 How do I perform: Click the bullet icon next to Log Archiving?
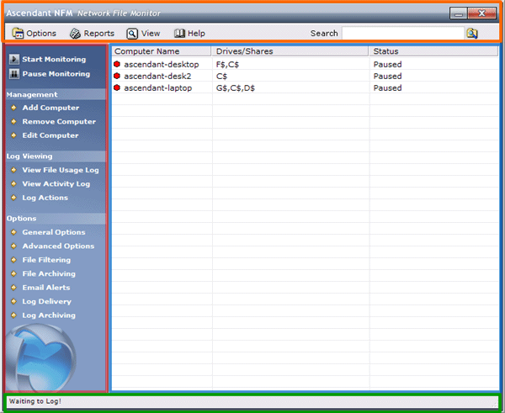[13, 315]
